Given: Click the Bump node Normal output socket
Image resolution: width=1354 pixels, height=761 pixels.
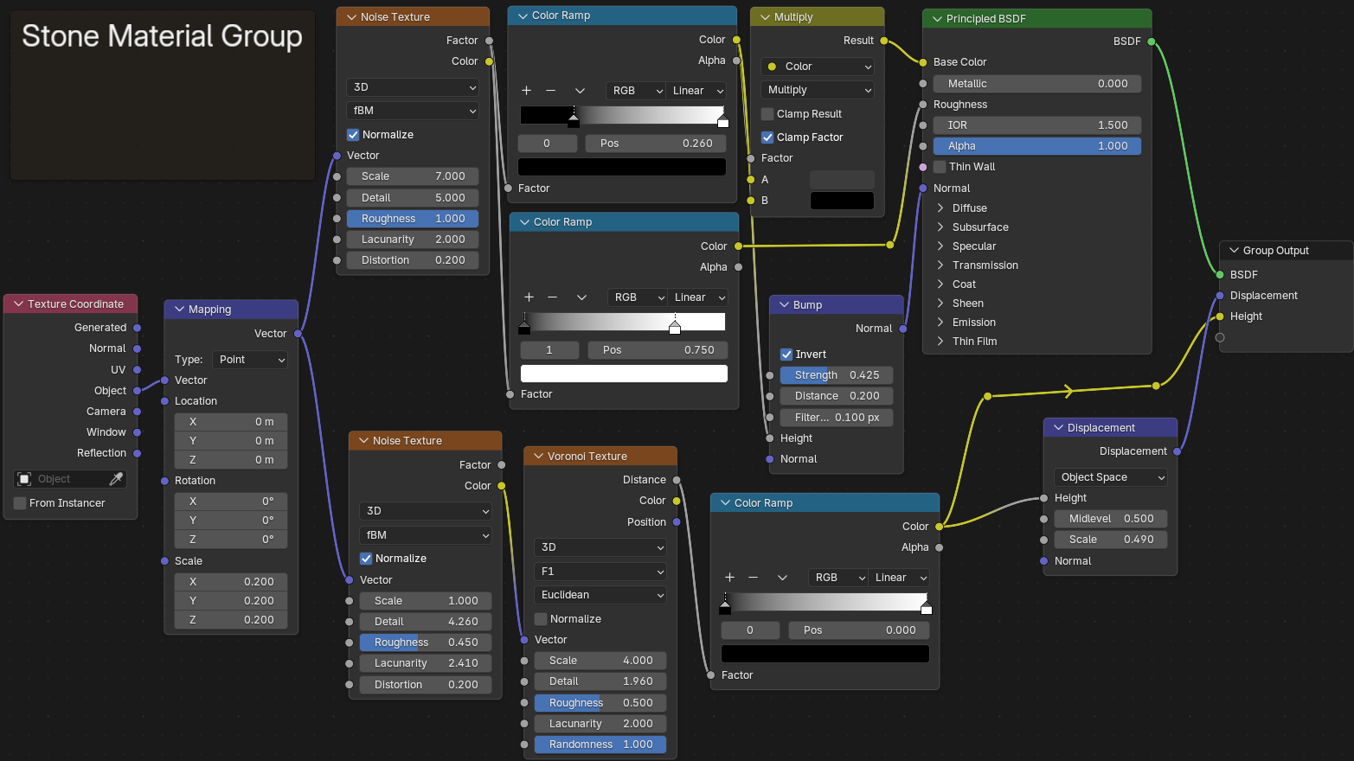Looking at the screenshot, I should (902, 329).
